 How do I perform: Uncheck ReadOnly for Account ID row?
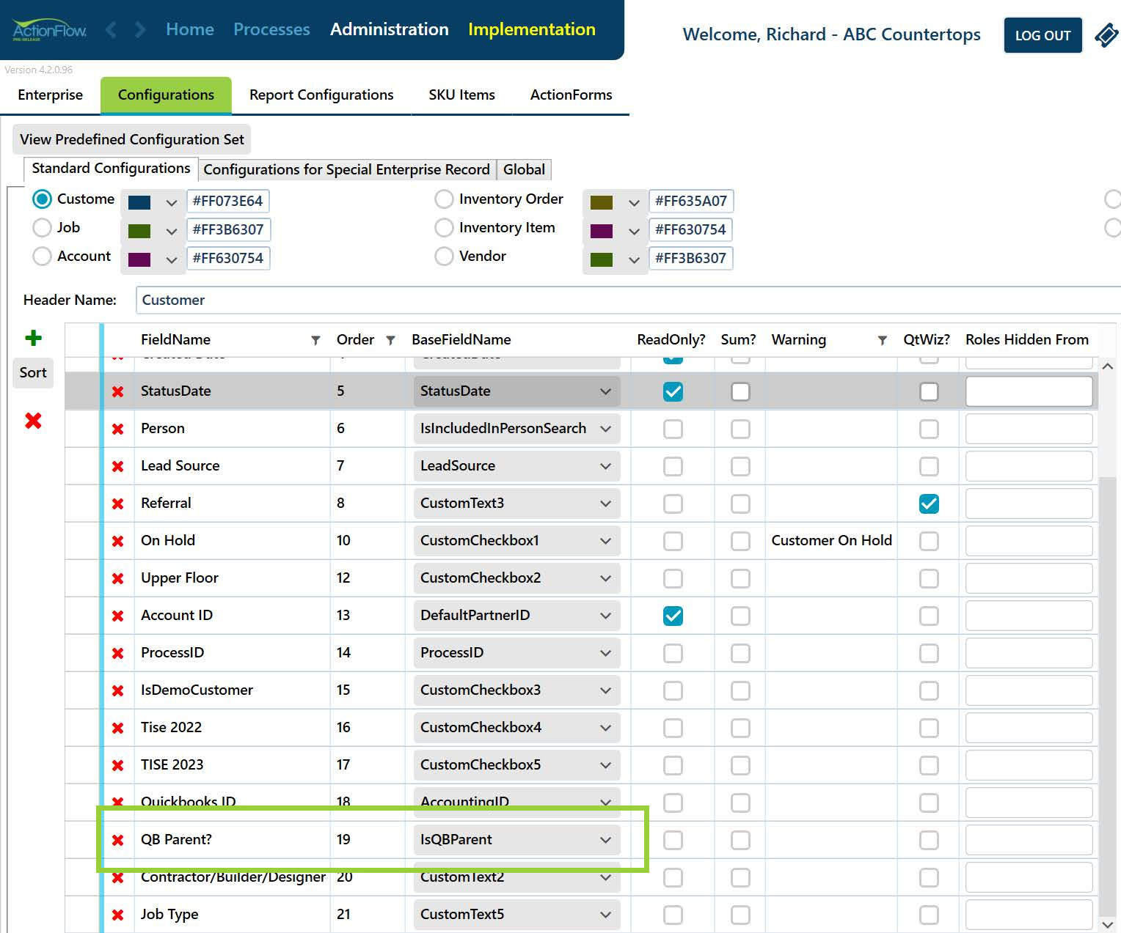pos(673,616)
